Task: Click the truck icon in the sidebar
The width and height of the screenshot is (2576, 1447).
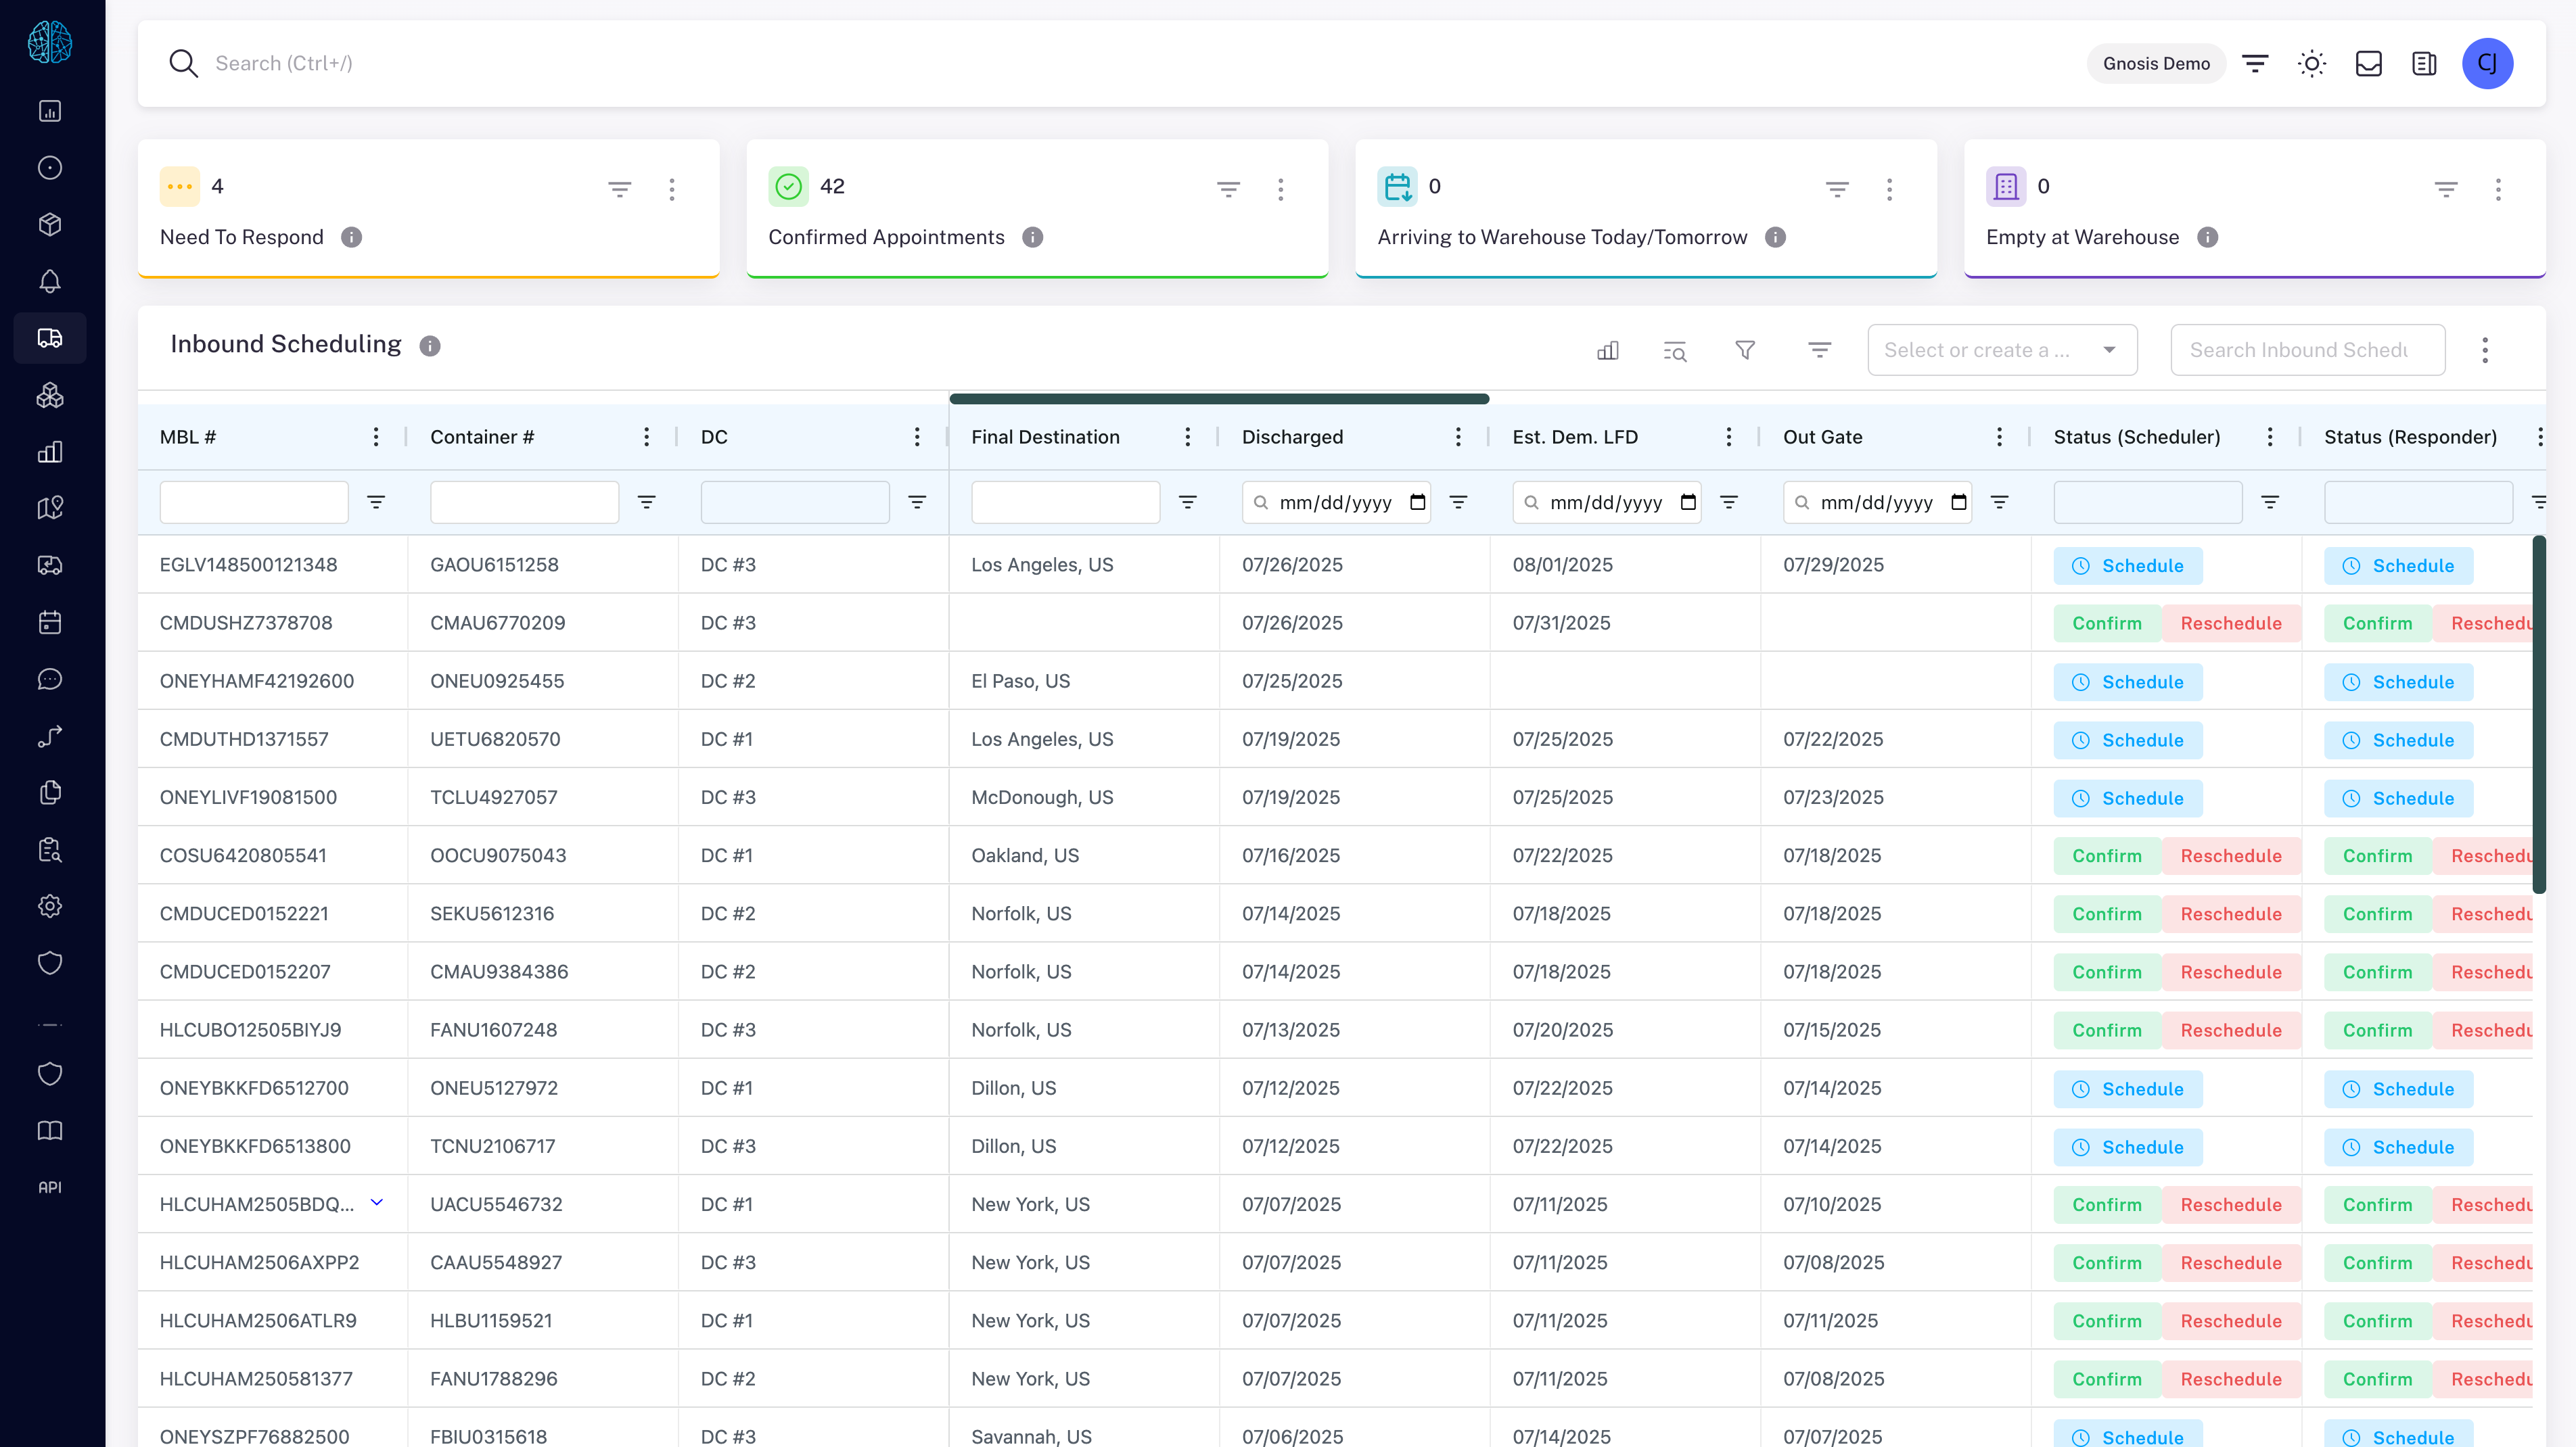Action: (50, 338)
